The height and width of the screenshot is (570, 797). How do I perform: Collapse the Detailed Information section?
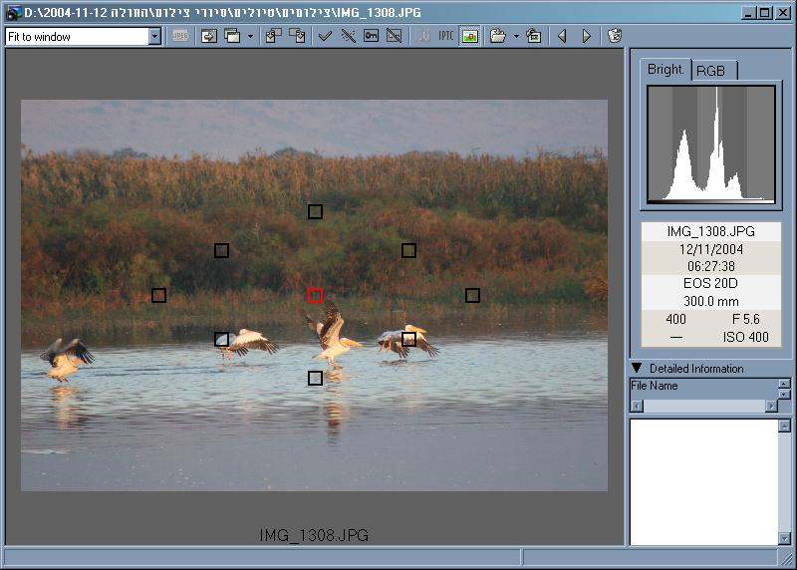click(637, 368)
